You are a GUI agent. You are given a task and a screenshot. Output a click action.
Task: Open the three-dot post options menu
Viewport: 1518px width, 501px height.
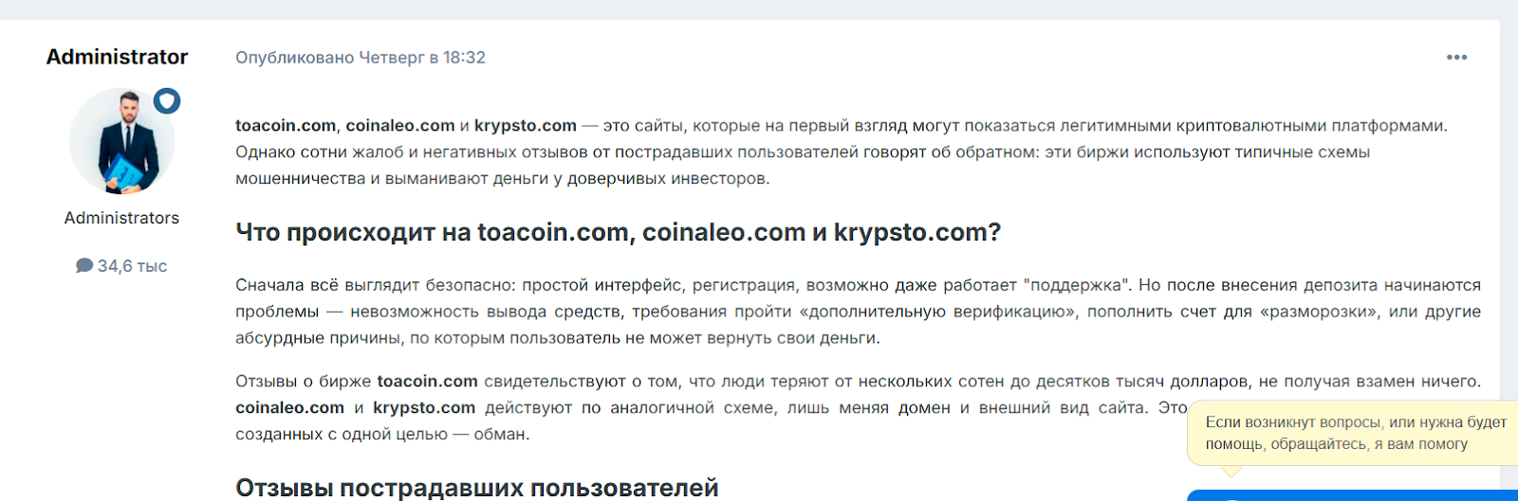point(1456,58)
